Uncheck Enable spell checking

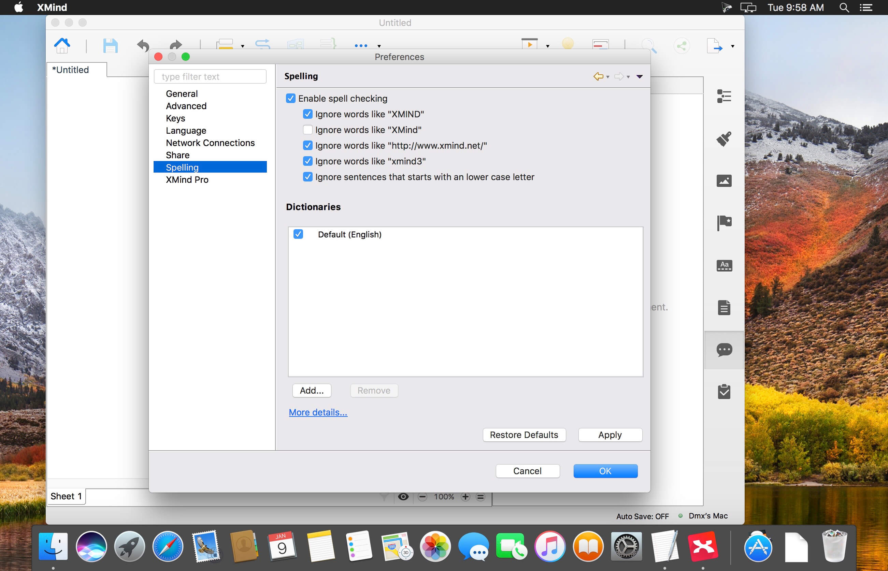pyautogui.click(x=290, y=98)
